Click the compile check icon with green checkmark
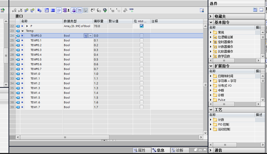This screenshot has height=154, width=267. pyautogui.click(x=105, y=10)
